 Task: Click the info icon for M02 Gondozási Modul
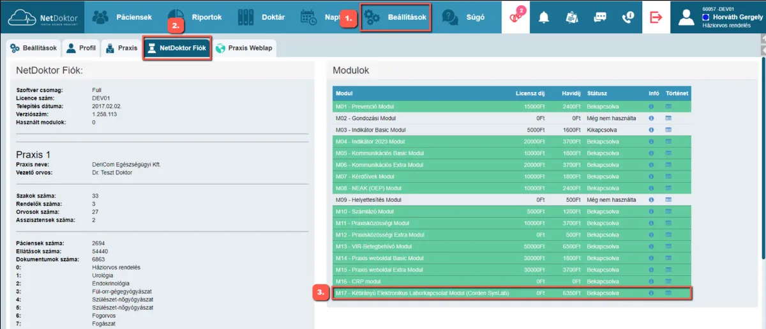pyautogui.click(x=652, y=118)
